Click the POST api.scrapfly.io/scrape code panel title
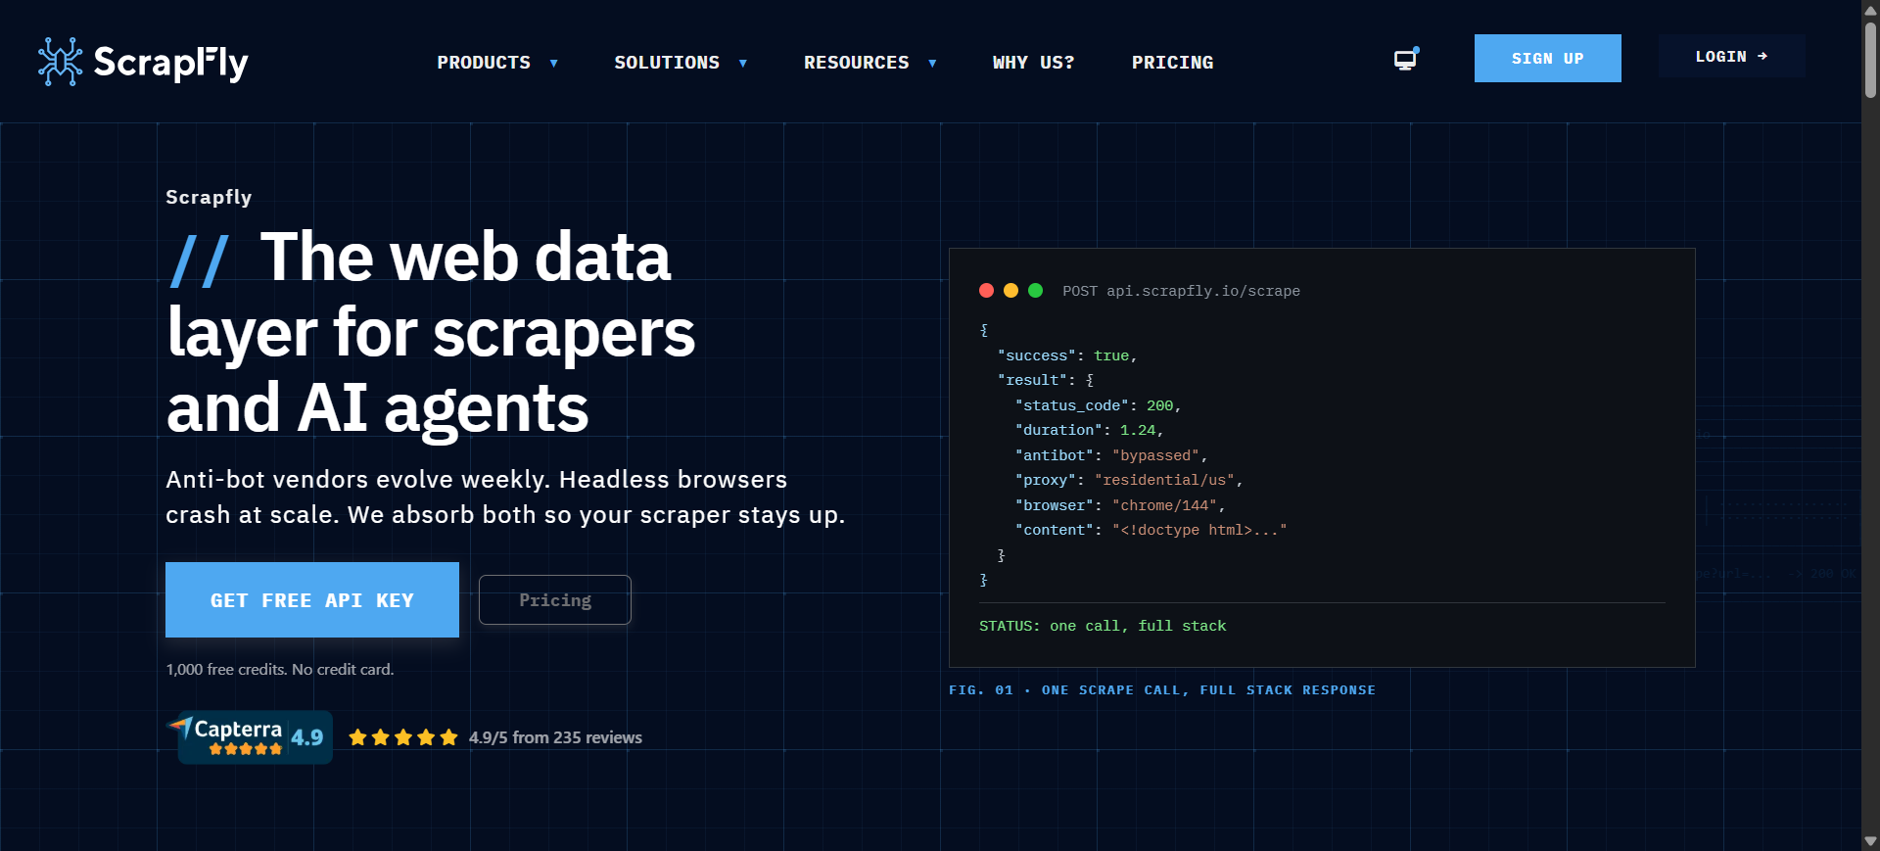The width and height of the screenshot is (1880, 851). click(1181, 291)
